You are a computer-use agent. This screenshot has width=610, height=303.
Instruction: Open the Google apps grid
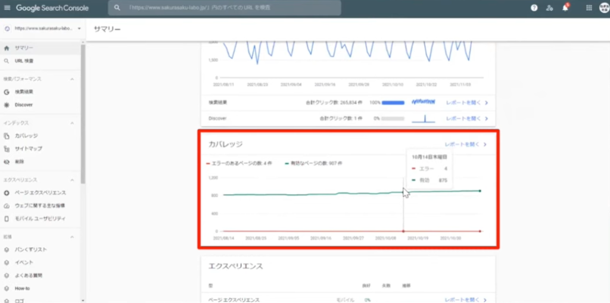[589, 8]
